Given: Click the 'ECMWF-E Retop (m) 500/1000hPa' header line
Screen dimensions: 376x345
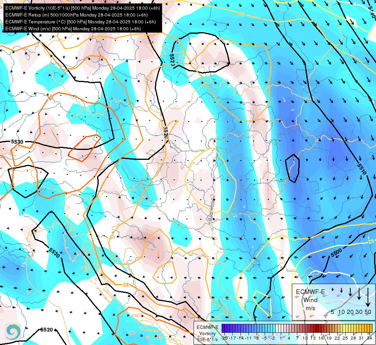Looking at the screenshot, I should (76, 15).
